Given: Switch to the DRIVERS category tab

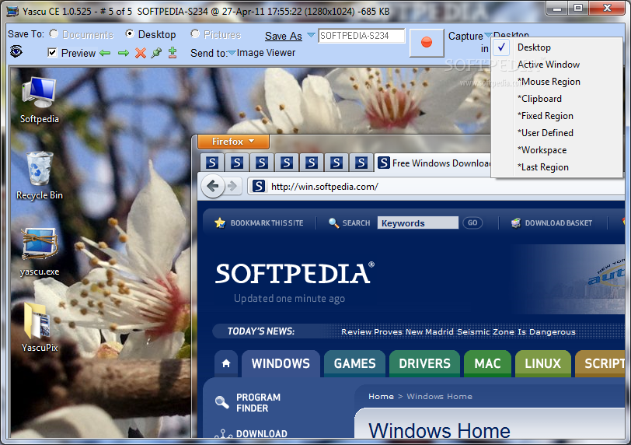Looking at the screenshot, I should coord(424,363).
